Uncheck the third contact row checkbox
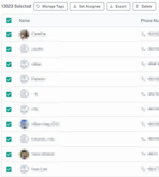 [9, 64]
